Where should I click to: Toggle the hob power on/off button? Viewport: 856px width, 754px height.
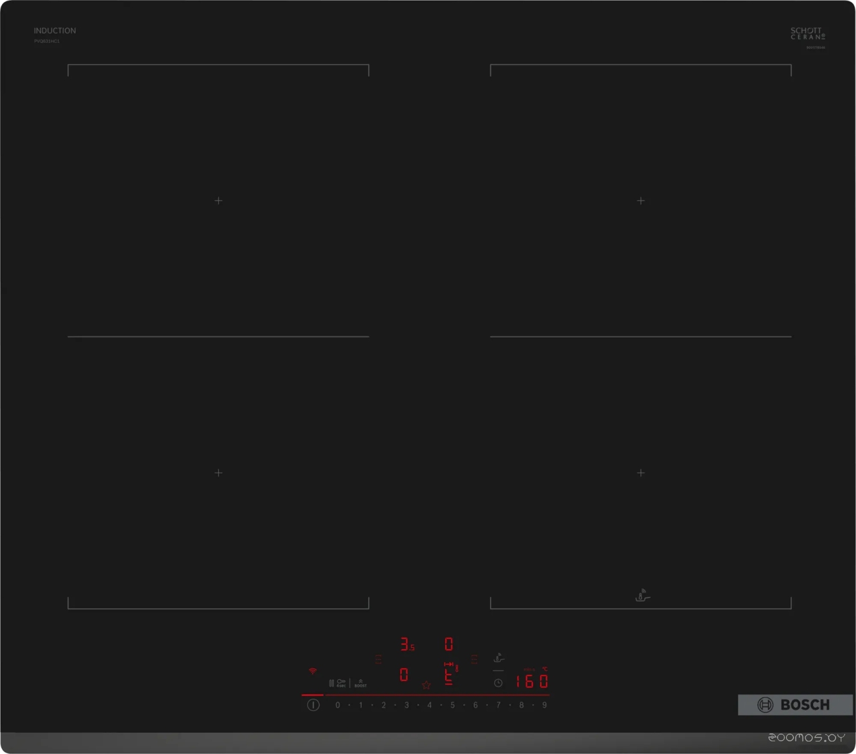(313, 704)
